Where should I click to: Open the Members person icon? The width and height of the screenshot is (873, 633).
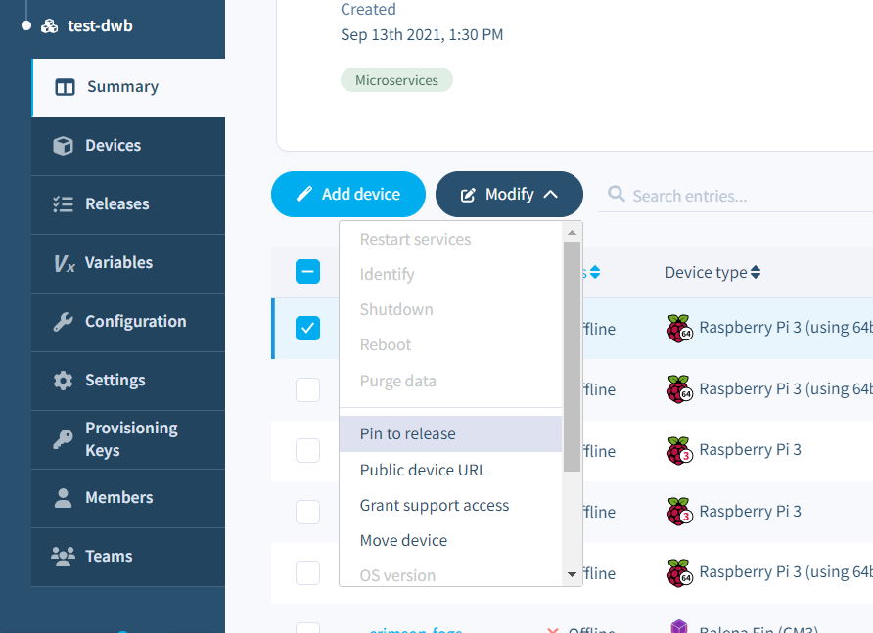pos(64,498)
